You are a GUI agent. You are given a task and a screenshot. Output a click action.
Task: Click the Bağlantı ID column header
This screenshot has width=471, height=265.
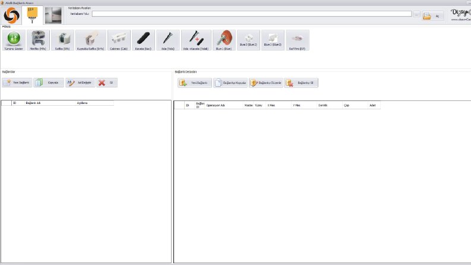[200, 105]
